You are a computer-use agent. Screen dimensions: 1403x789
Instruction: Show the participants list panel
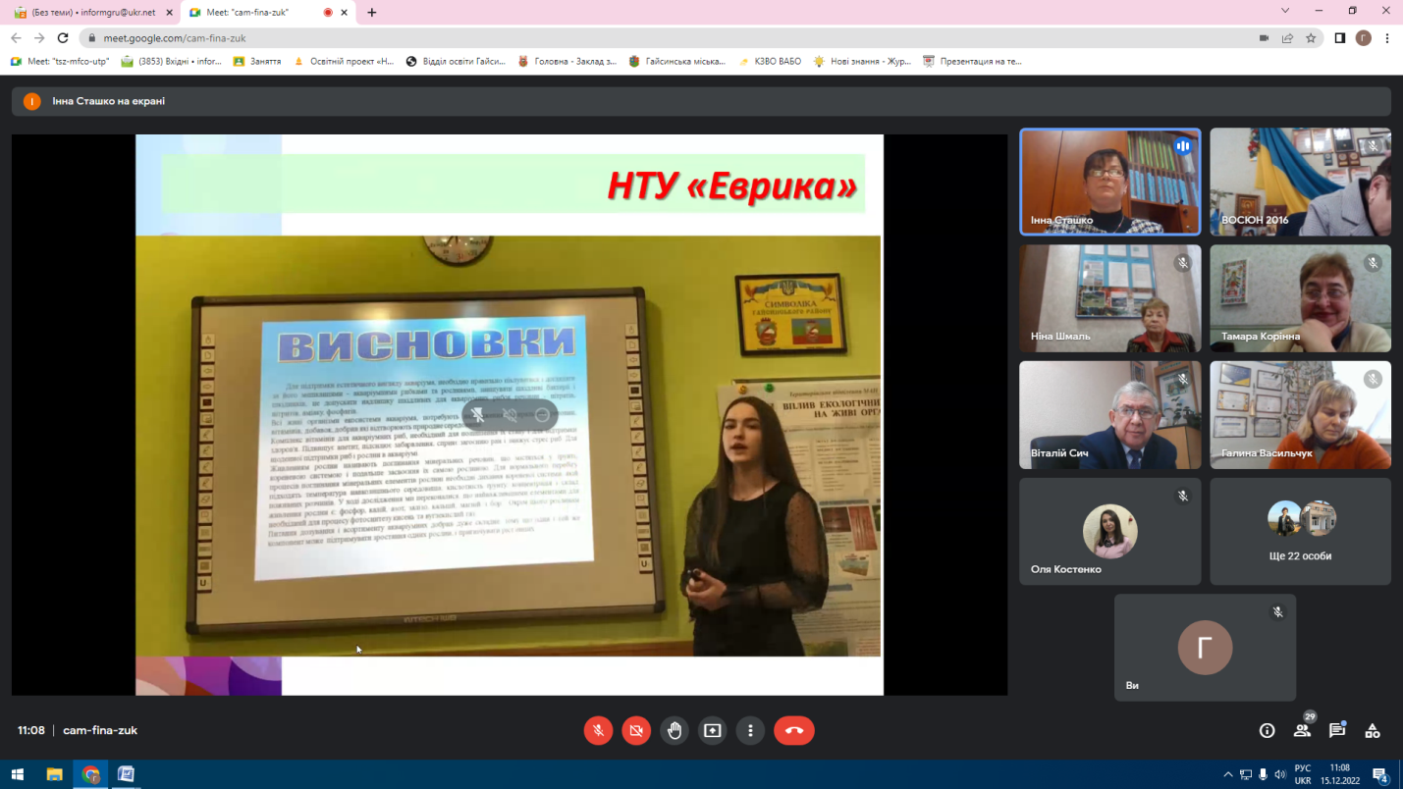click(x=1302, y=730)
